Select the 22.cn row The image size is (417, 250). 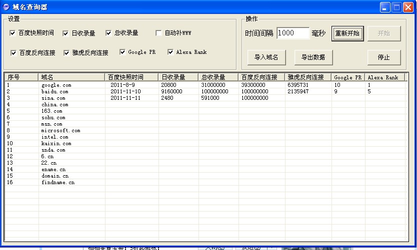pos(206,163)
